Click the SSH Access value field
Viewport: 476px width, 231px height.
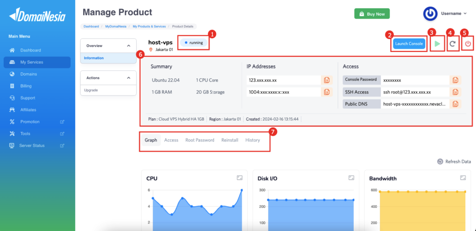415,92
